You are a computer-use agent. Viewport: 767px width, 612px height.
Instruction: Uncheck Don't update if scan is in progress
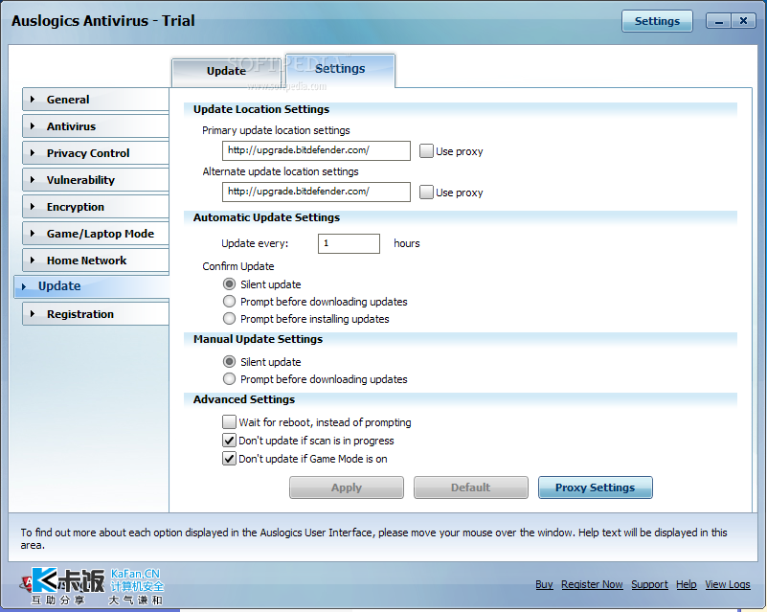[229, 441]
